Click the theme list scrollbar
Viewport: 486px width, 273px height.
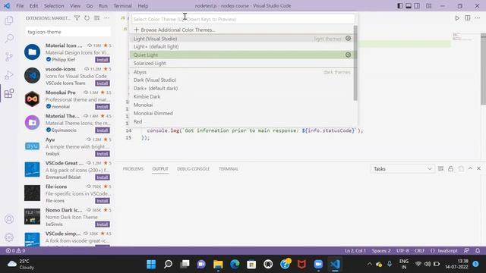coord(355,63)
